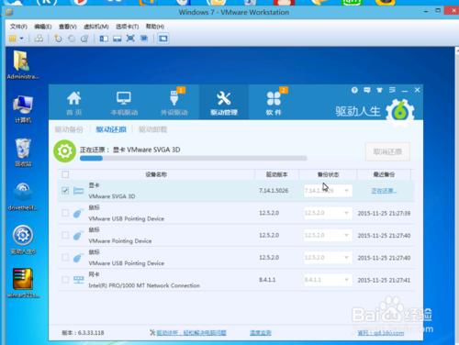459x345 pixels.
Task: Open the main menu list icon
Action: pos(392,90)
